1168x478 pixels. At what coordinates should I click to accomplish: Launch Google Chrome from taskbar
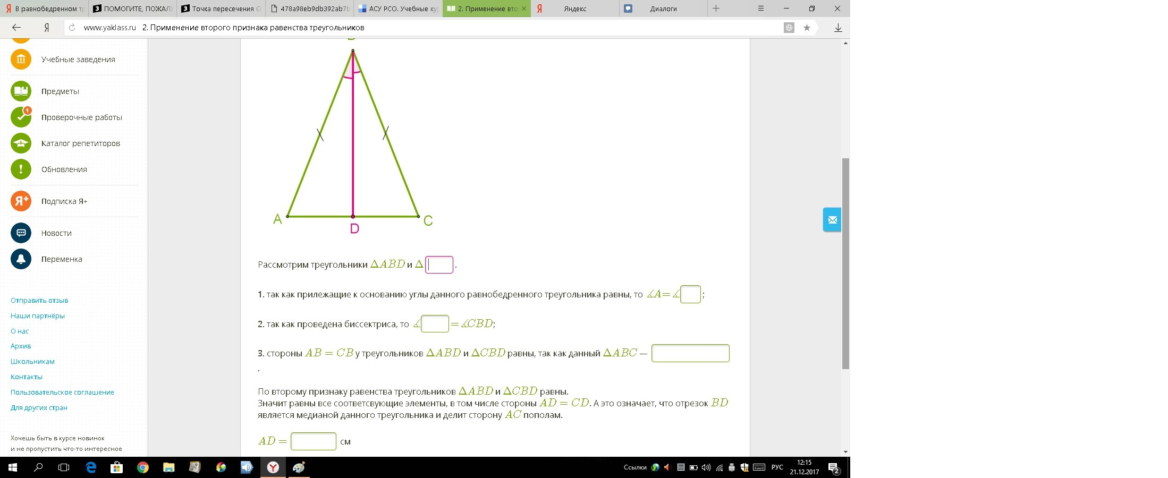(x=142, y=467)
